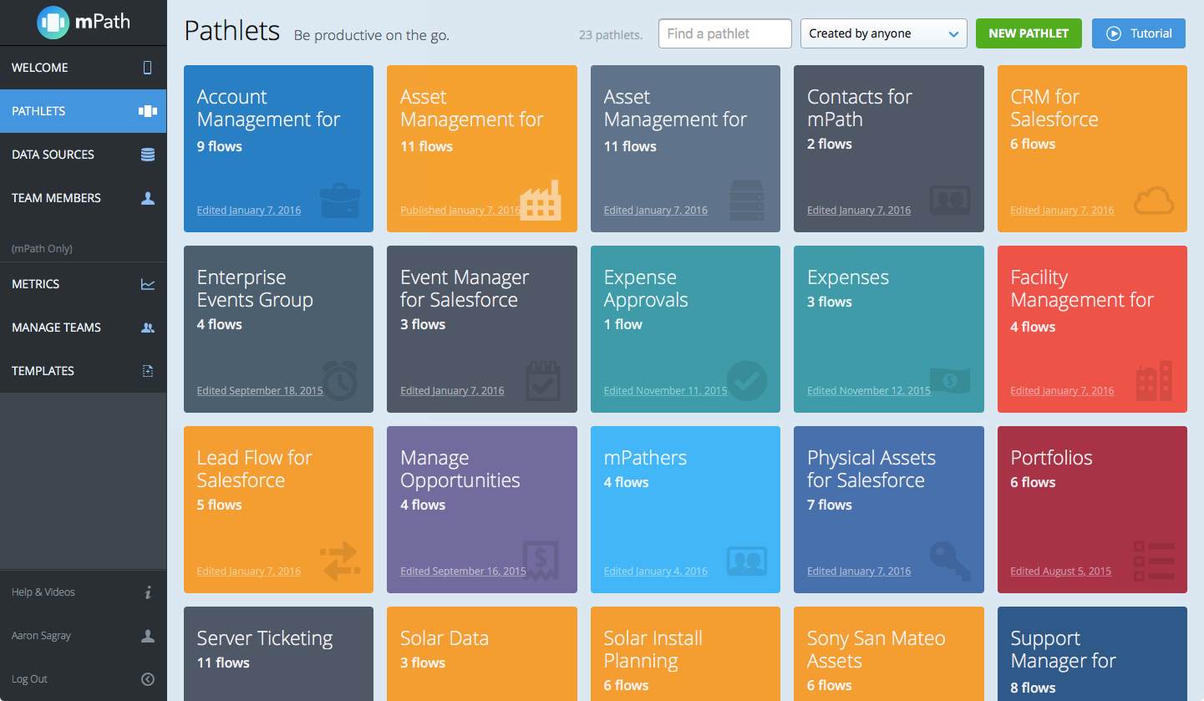Click Edited September 16, 2015 link

(x=464, y=571)
